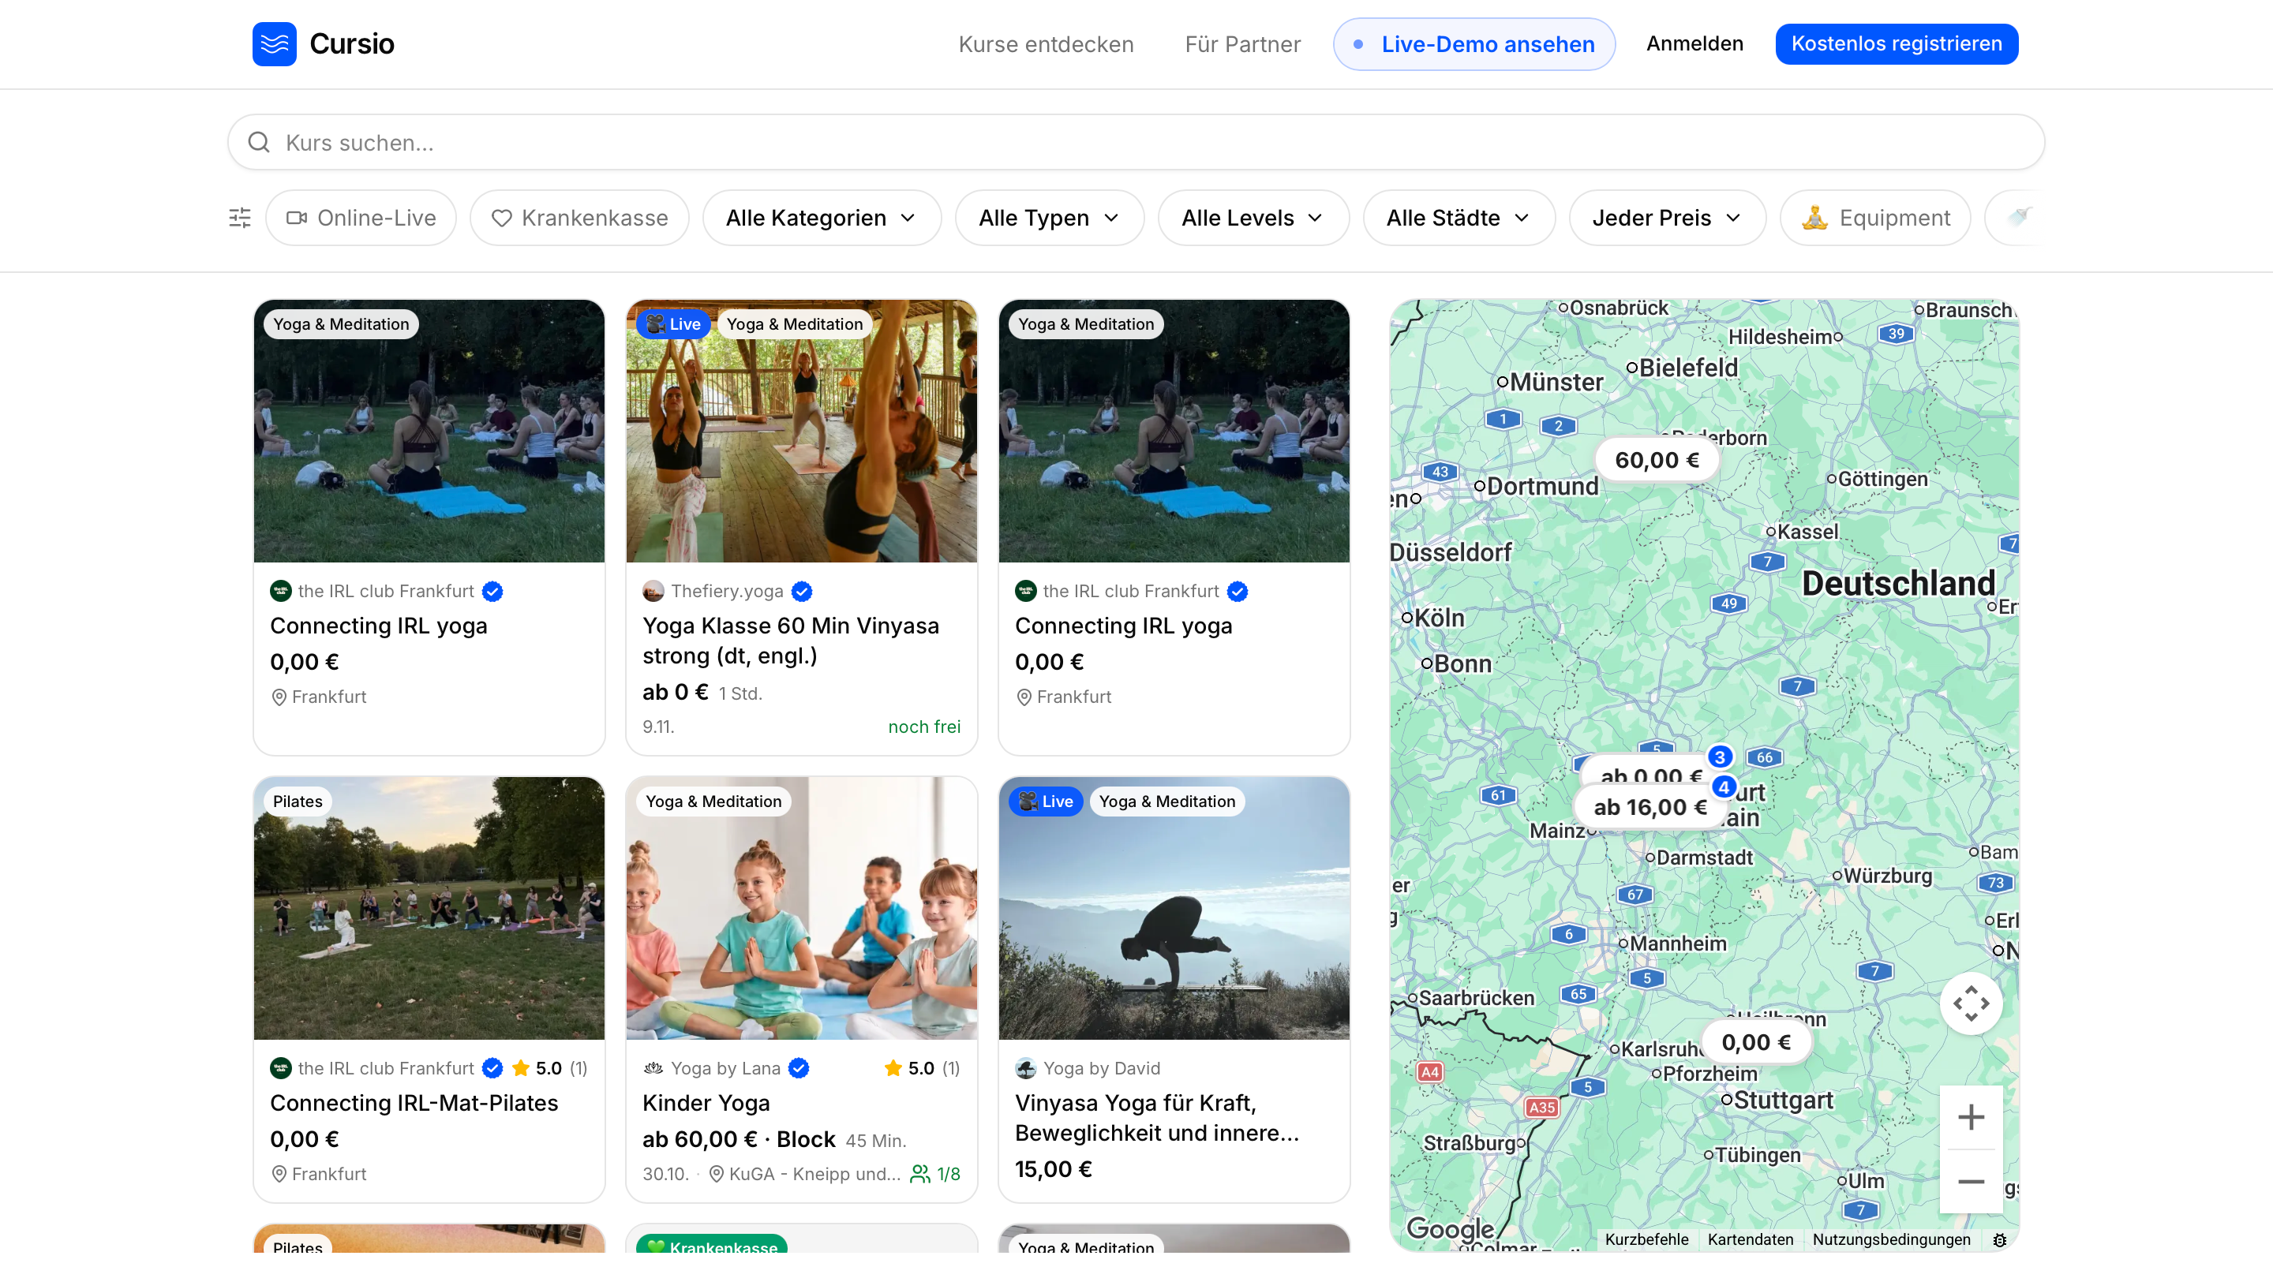This screenshot has height=1278, width=2273.
Task: Click Live-Demo ansehen
Action: (1474, 44)
